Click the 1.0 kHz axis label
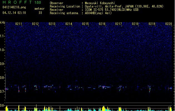 click(x=3, y=50)
